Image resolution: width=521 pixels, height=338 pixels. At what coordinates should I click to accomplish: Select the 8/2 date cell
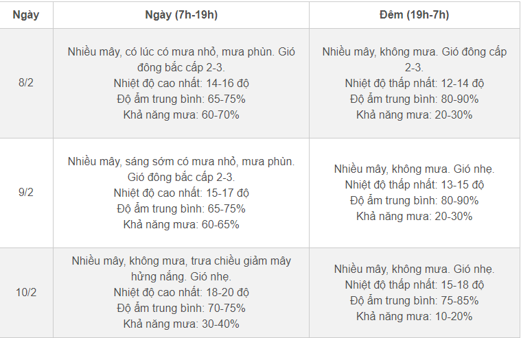(26, 83)
